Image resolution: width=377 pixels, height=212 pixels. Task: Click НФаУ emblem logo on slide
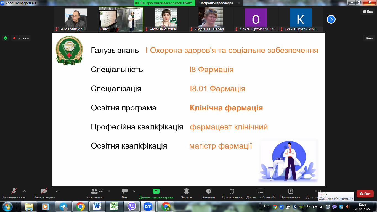click(69, 51)
